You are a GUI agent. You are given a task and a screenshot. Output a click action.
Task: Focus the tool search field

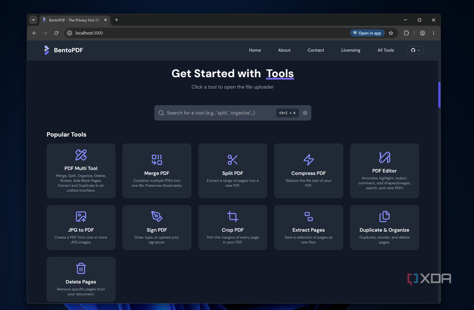pyautogui.click(x=233, y=113)
